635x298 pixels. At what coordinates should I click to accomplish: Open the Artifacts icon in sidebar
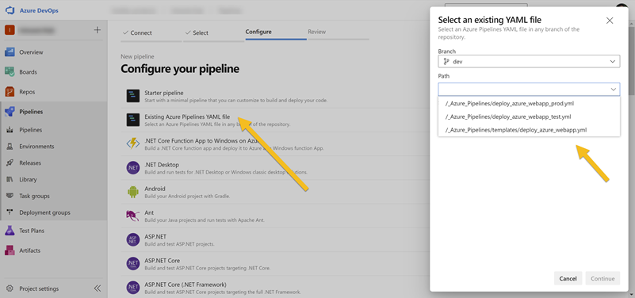click(10, 250)
